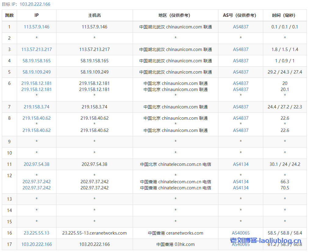
Task: Click hostname 23.225.55-13.ceranetworks.com cell
Action: click(95, 233)
